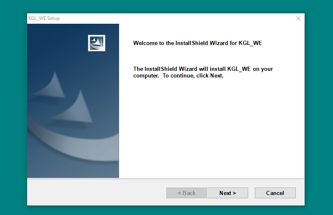Click the disabled < Back button
The image size is (333, 215).
pos(187,193)
